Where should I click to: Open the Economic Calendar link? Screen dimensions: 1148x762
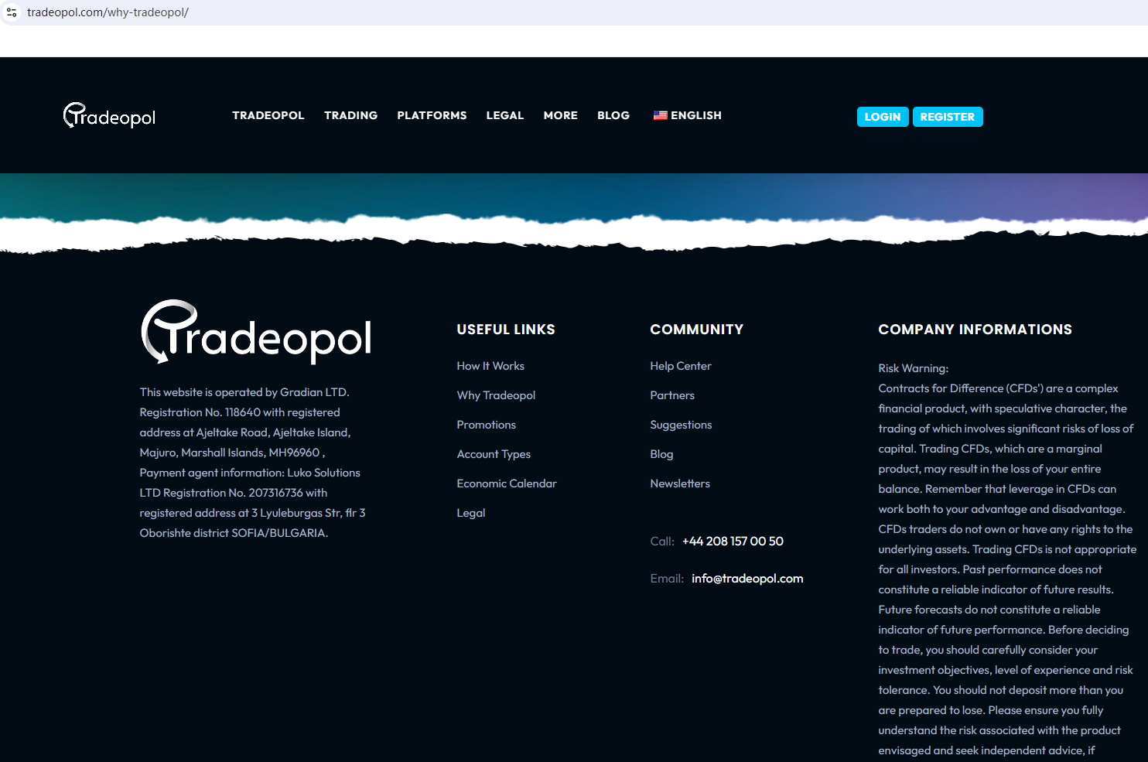point(507,484)
